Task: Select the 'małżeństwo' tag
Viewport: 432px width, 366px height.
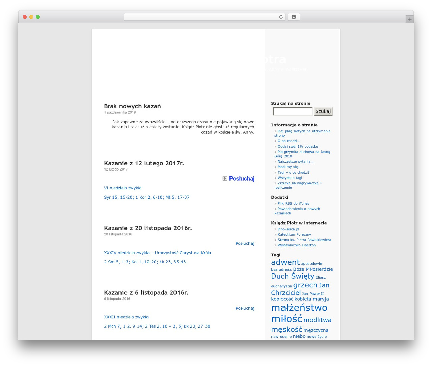Action: [299, 308]
